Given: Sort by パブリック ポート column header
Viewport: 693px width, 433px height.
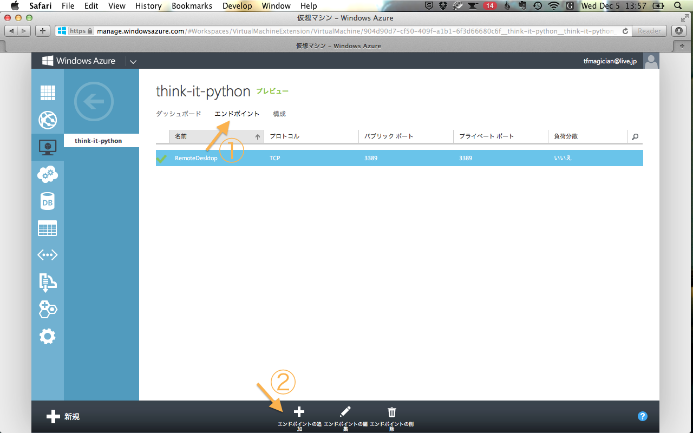Looking at the screenshot, I should point(406,136).
